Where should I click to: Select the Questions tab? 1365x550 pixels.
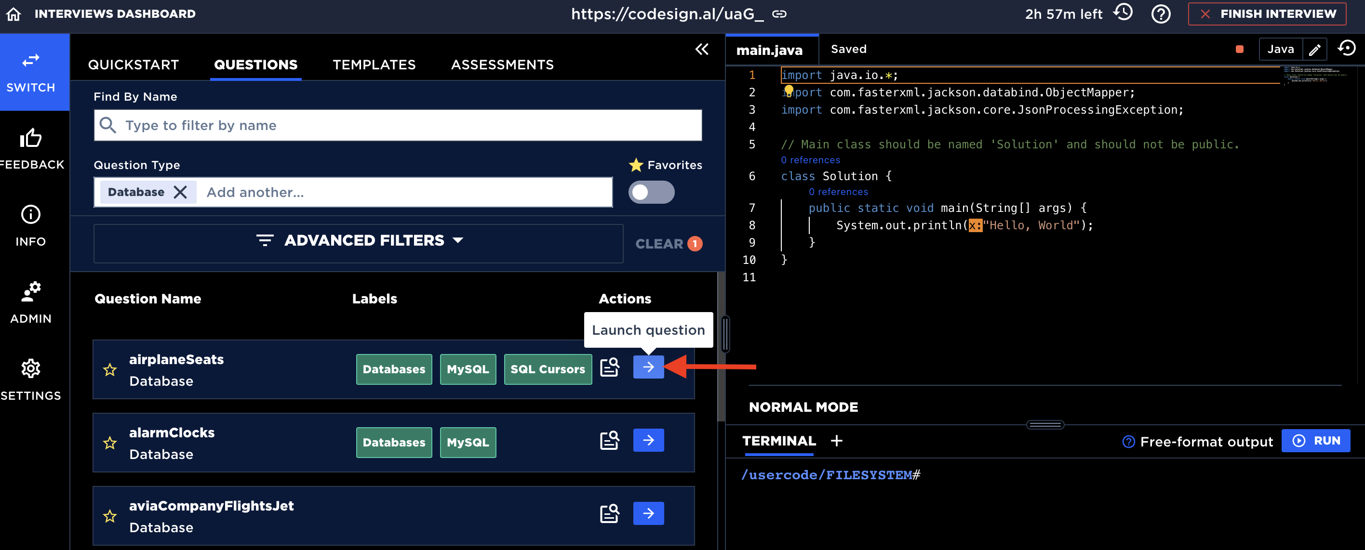point(255,65)
